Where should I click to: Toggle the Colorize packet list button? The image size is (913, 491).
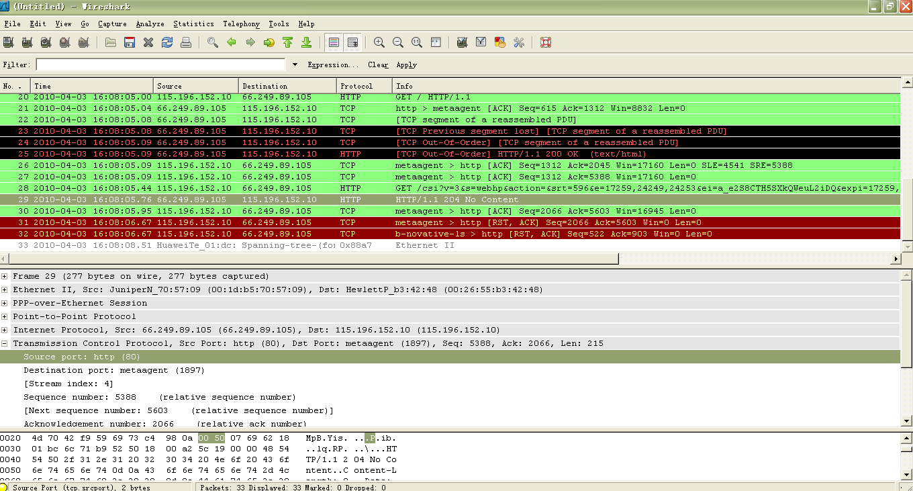click(x=334, y=42)
